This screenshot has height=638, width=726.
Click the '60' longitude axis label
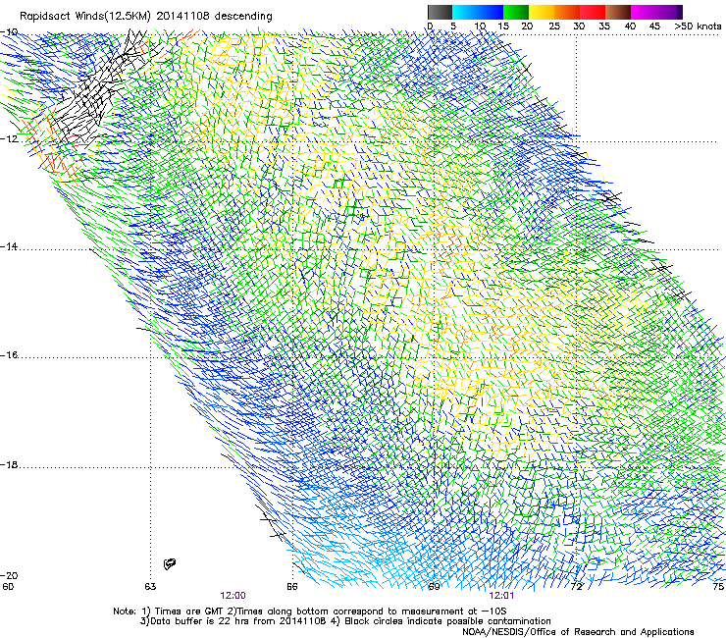[x=8, y=587]
